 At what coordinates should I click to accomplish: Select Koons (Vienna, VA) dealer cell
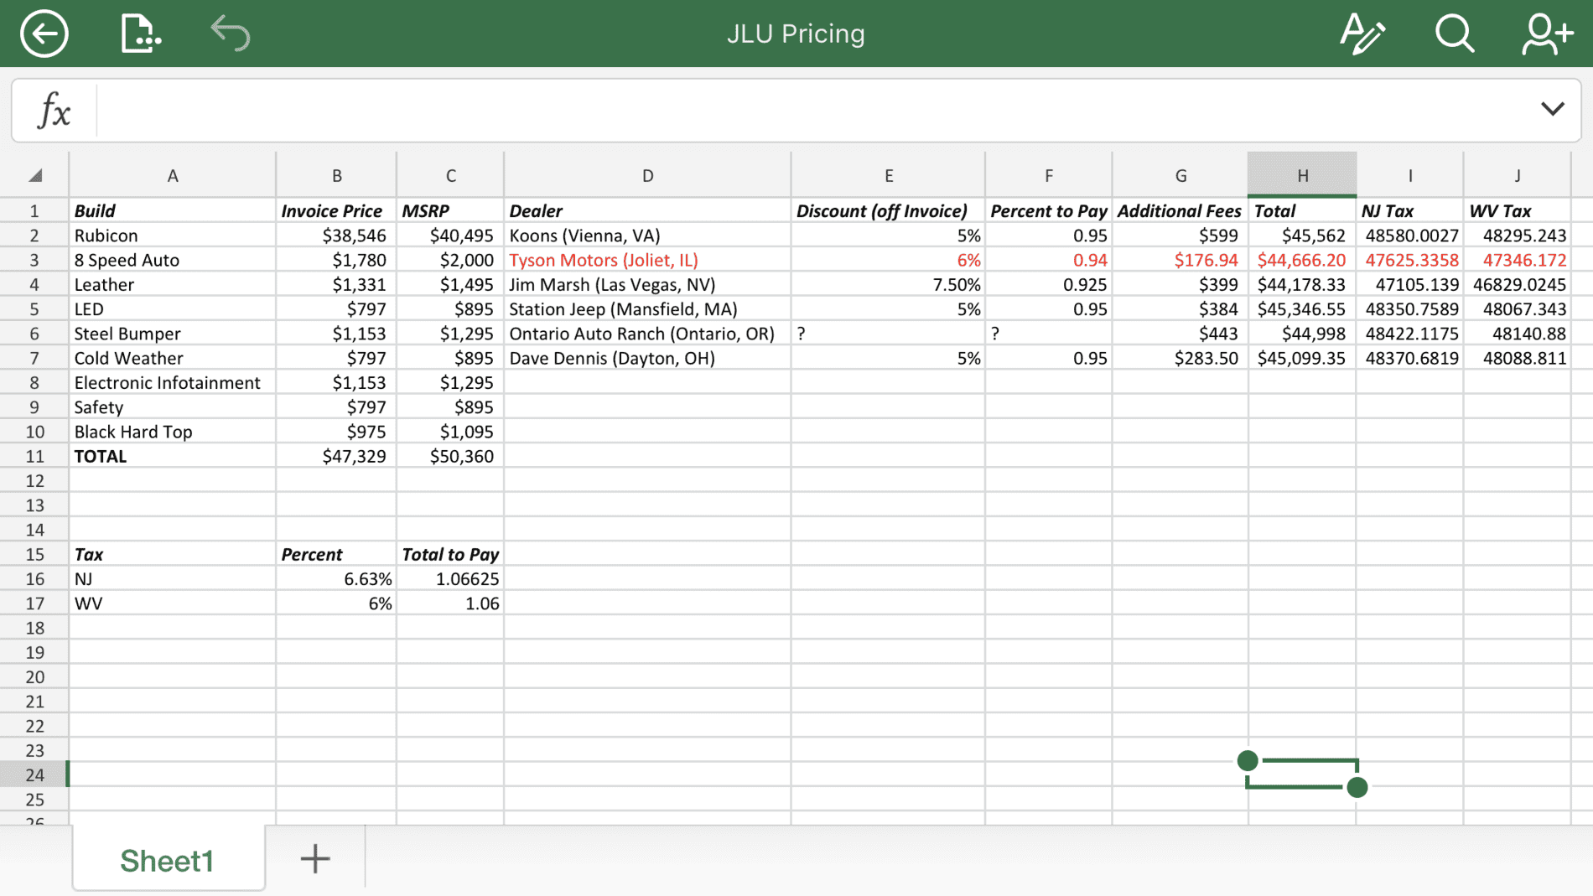click(647, 236)
